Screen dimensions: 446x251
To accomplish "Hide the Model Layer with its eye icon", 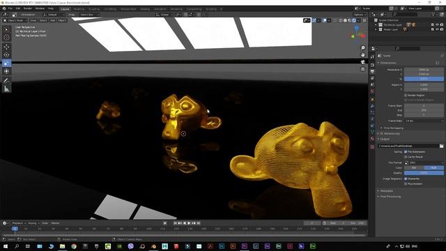I will [x=438, y=29].
